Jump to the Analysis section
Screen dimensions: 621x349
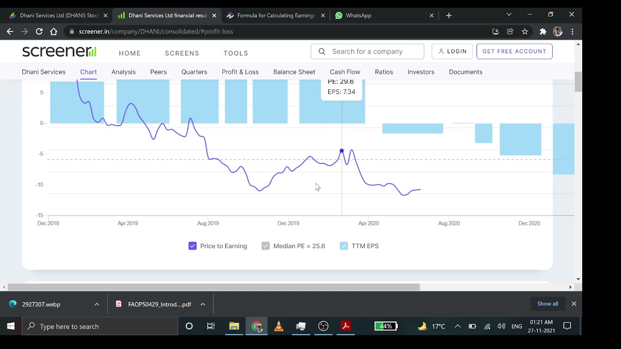[123, 72]
